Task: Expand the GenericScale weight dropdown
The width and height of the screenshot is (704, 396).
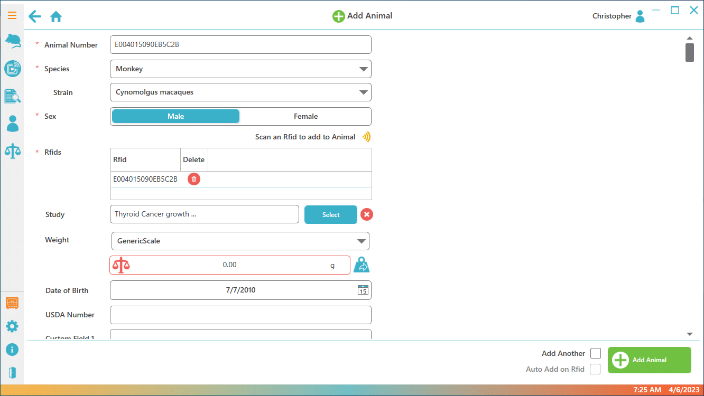Action: (x=362, y=241)
